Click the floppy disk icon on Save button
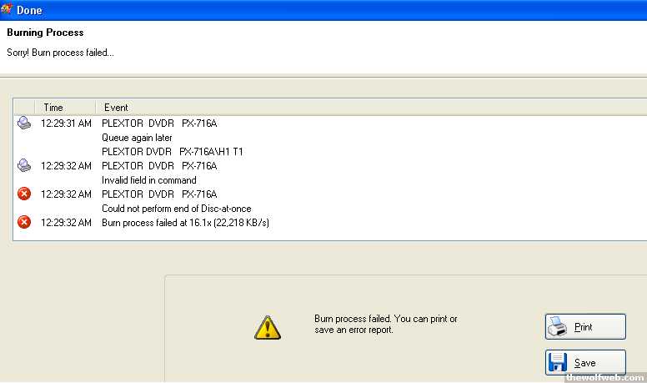 tap(558, 362)
